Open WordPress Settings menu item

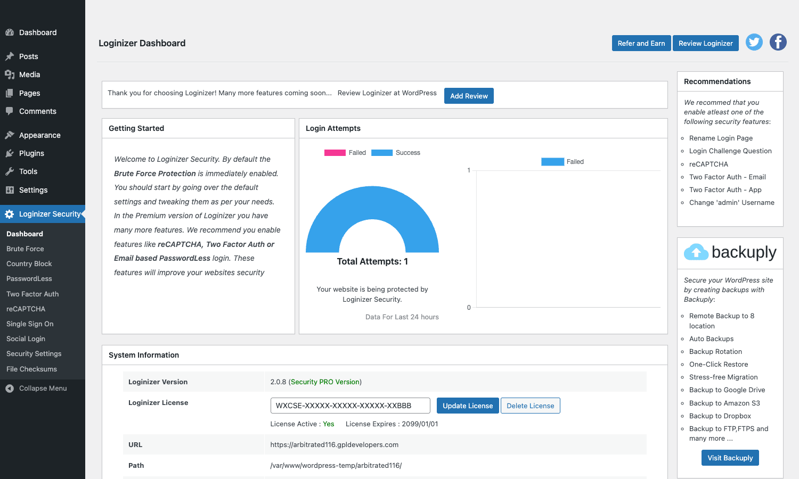(43, 190)
